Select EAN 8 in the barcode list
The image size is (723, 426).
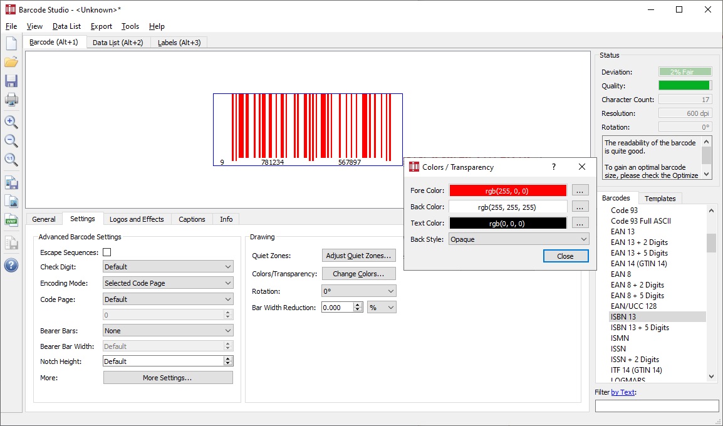click(x=621, y=274)
